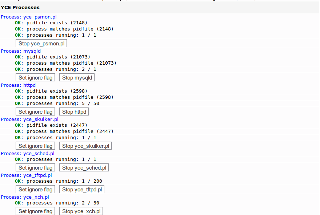
Task: Open the yce_tftpd.pl process details link
Action: click(38, 175)
